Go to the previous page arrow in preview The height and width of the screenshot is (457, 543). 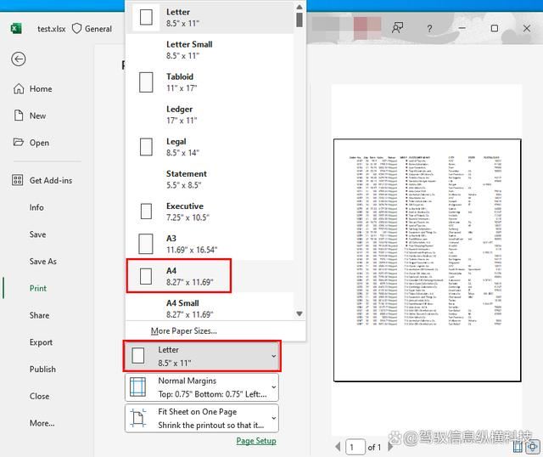point(338,447)
